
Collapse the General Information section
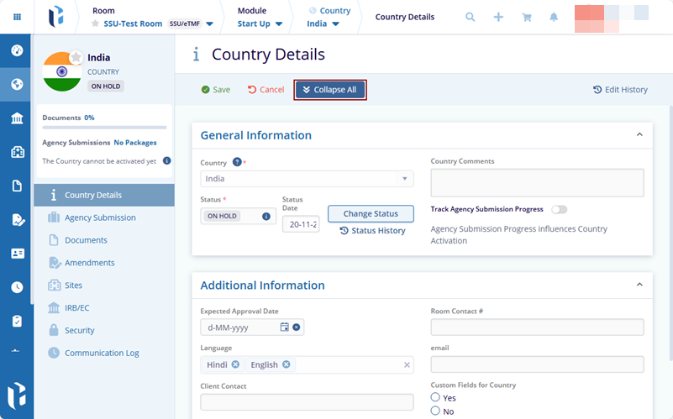click(639, 135)
